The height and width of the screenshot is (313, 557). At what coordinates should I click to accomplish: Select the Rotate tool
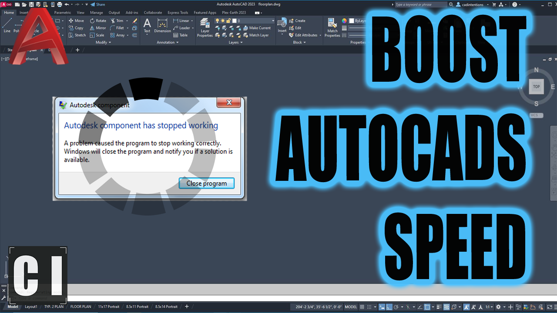[97, 20]
